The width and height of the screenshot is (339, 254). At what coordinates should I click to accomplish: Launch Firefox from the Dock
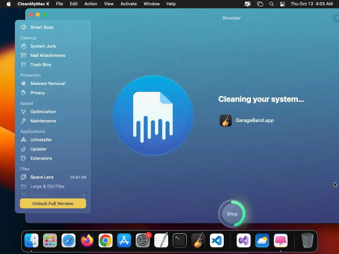pos(87,240)
